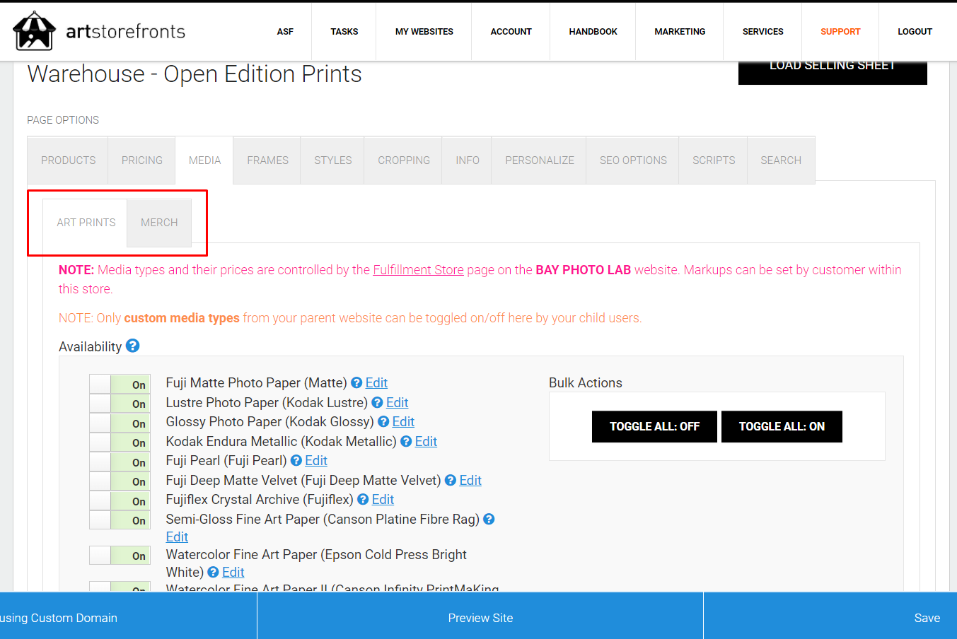Viewport: 957px width, 639px height.
Task: Open the FRAMES page options tab
Action: click(x=267, y=160)
